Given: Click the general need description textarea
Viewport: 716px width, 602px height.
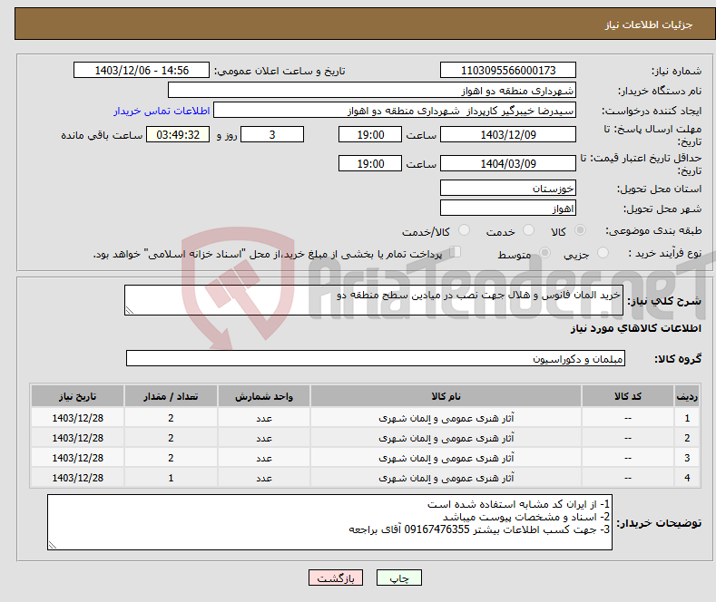Looking at the screenshot, I should pyautogui.click(x=374, y=300).
